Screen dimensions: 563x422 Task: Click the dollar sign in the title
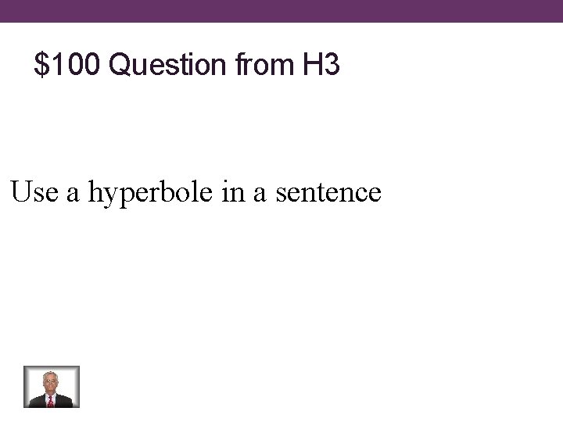tap(41, 66)
